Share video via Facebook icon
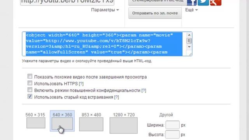The height and width of the screenshot is (140, 249). [192, 3]
